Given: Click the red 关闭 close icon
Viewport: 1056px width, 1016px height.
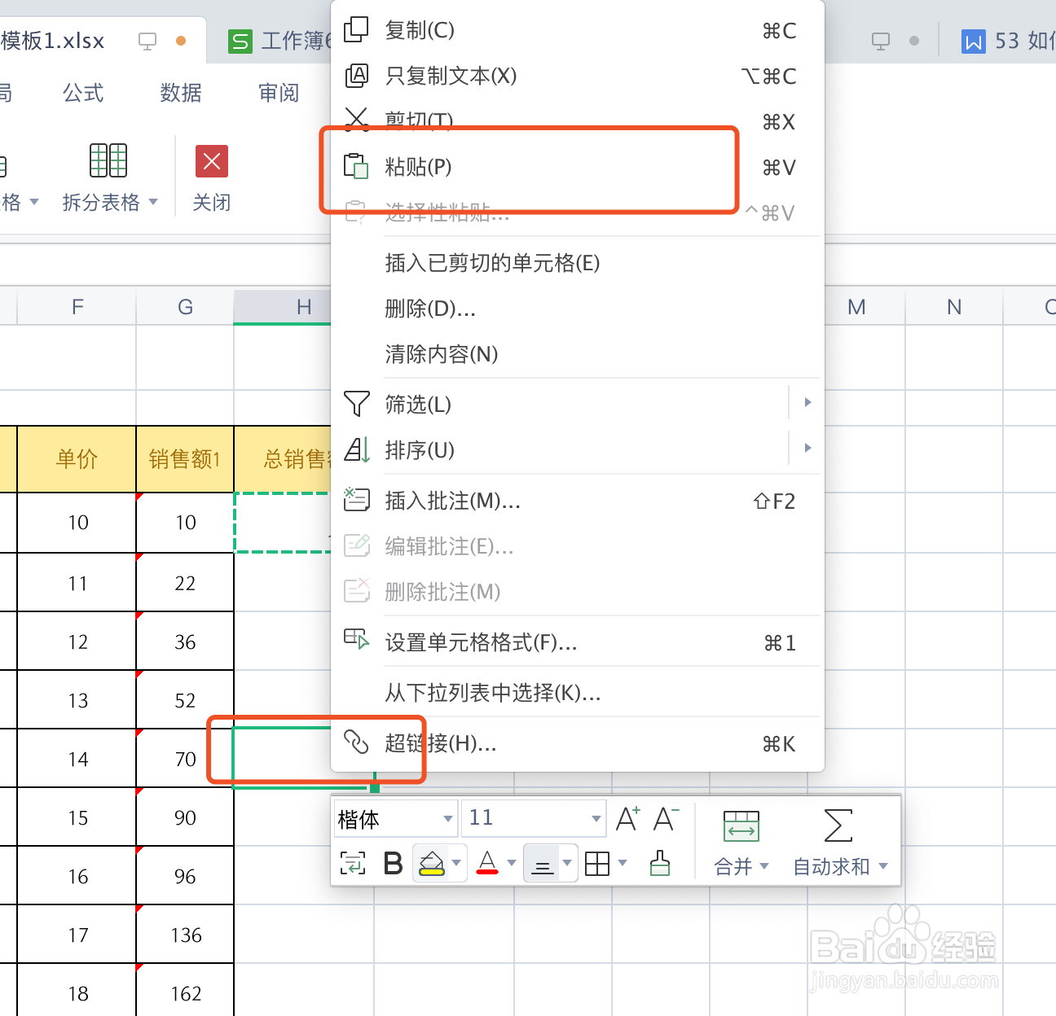Looking at the screenshot, I should click(x=211, y=161).
